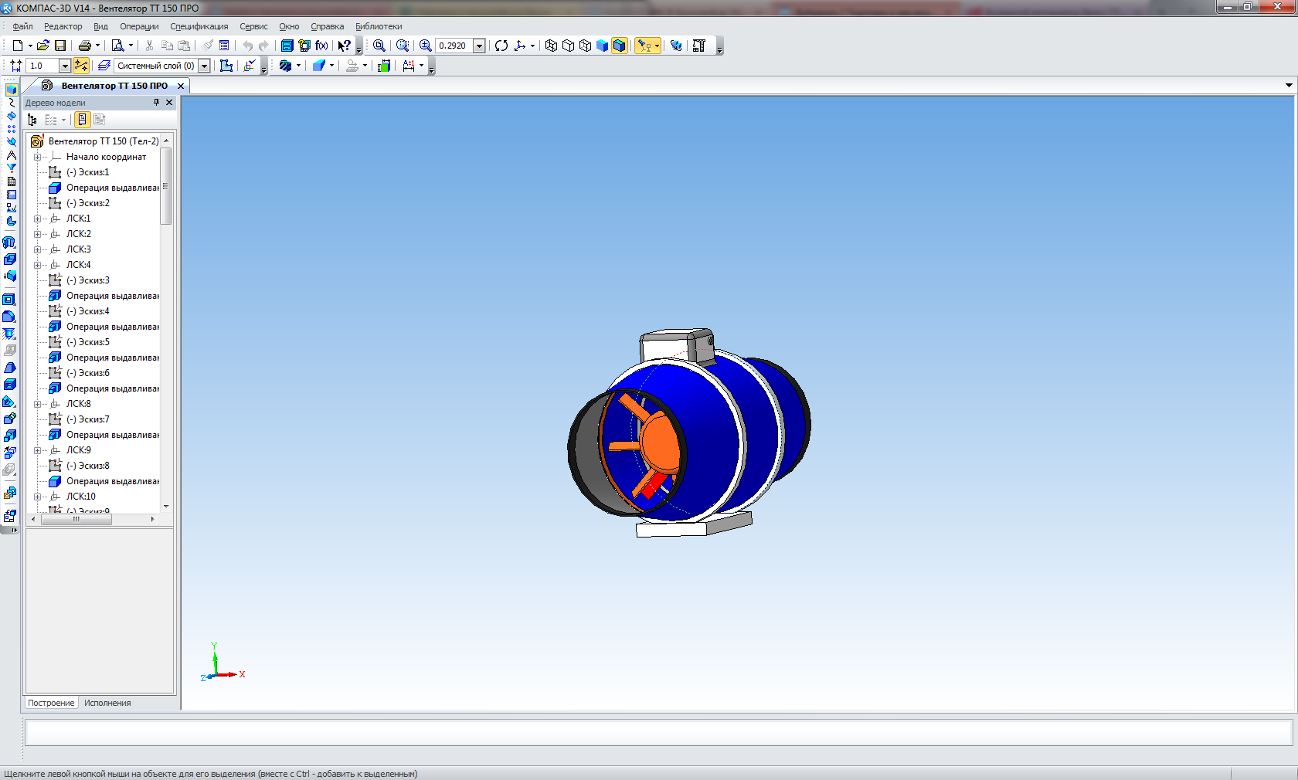Select root node Вентелятор ТТ 150 (Тел-2)
This screenshot has height=780, width=1298.
(104, 141)
